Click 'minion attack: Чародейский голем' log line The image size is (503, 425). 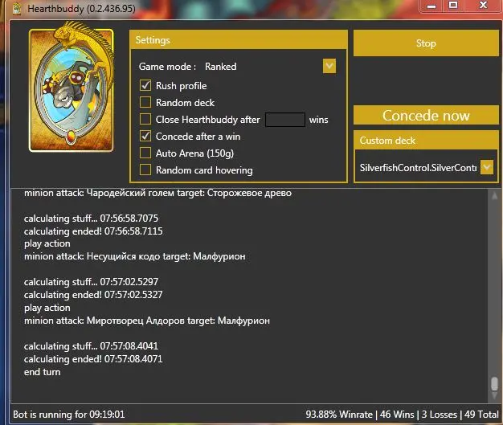[157, 193]
